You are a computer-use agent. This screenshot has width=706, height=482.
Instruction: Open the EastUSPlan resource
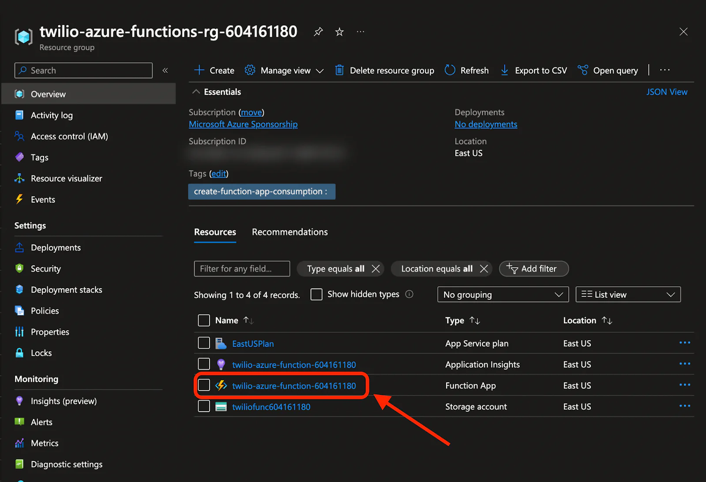253,344
